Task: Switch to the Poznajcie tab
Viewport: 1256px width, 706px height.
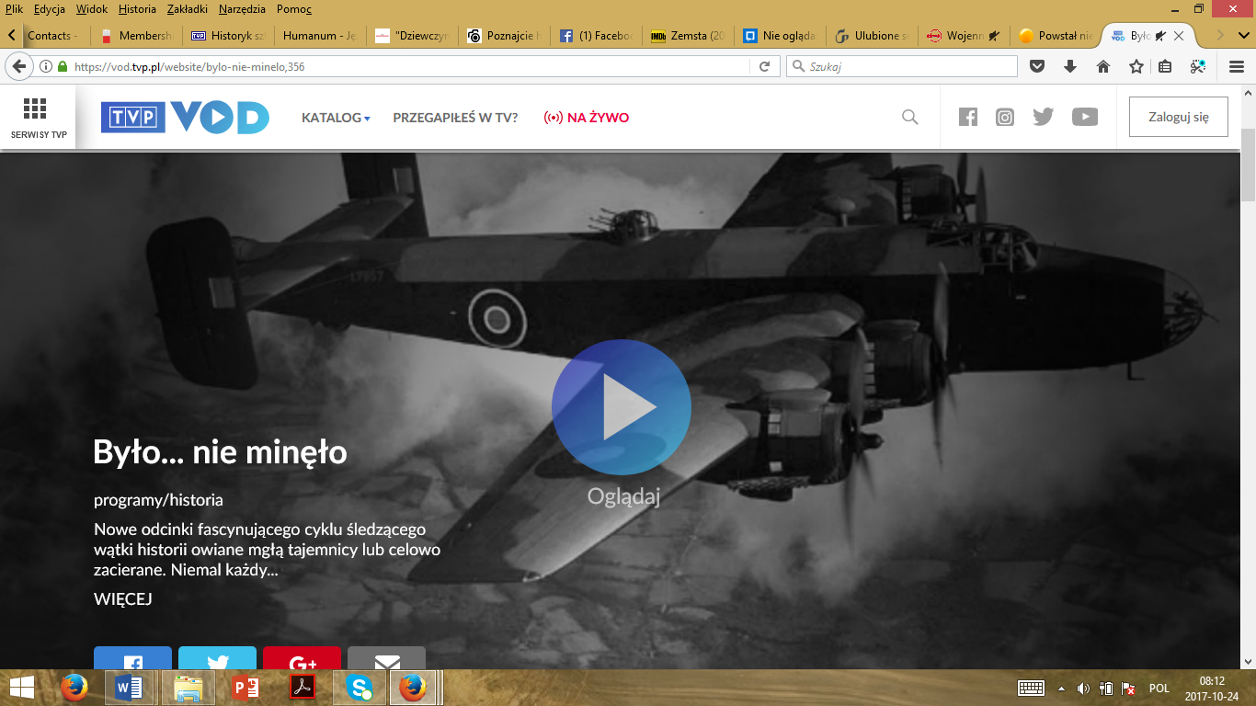Action: tap(504, 36)
